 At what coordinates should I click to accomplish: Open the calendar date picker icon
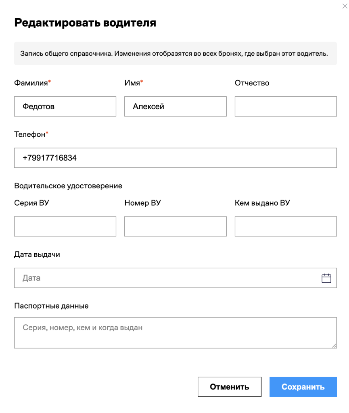[326, 278]
